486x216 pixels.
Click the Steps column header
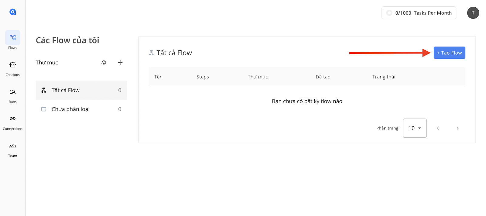click(203, 77)
